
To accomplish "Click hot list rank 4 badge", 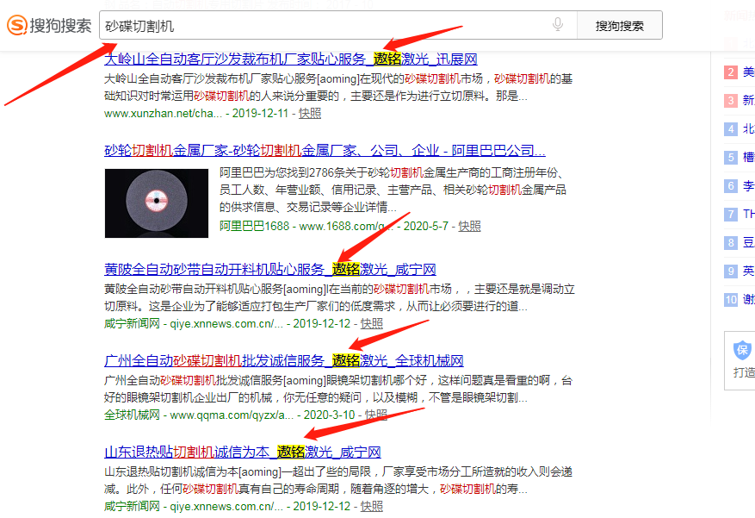I will coord(731,129).
